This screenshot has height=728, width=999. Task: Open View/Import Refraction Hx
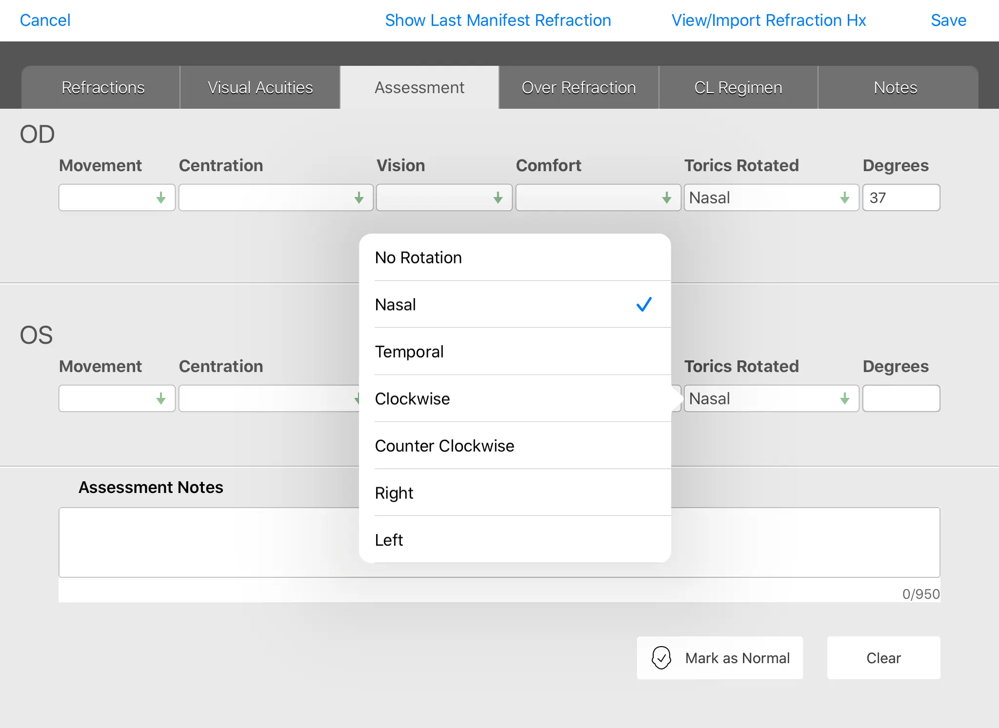pos(769,20)
